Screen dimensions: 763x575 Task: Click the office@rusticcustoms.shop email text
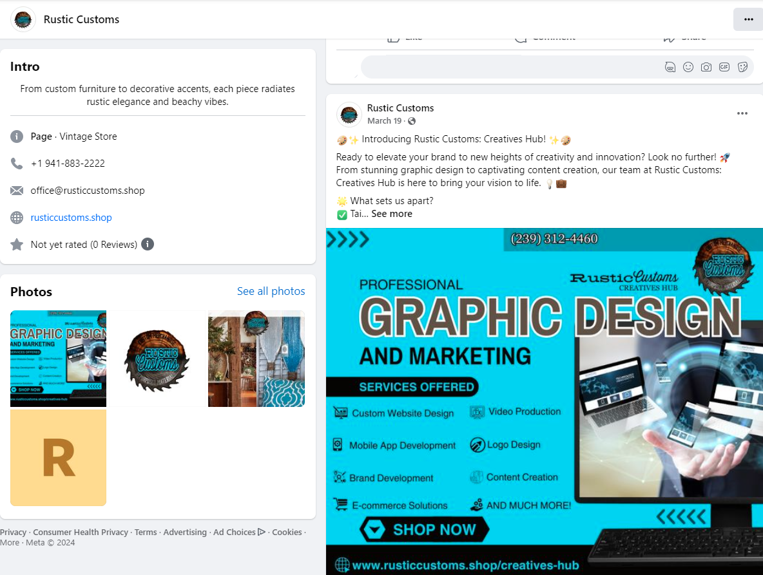click(88, 191)
